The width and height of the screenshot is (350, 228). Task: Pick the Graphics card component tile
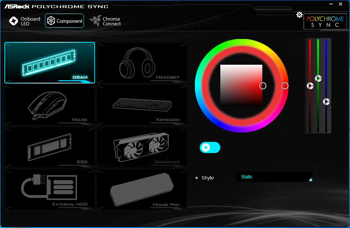(x=142, y=147)
